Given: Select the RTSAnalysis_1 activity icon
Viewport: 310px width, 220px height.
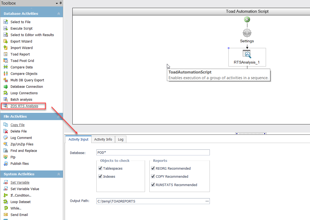Looking at the screenshot, I should [x=247, y=54].
